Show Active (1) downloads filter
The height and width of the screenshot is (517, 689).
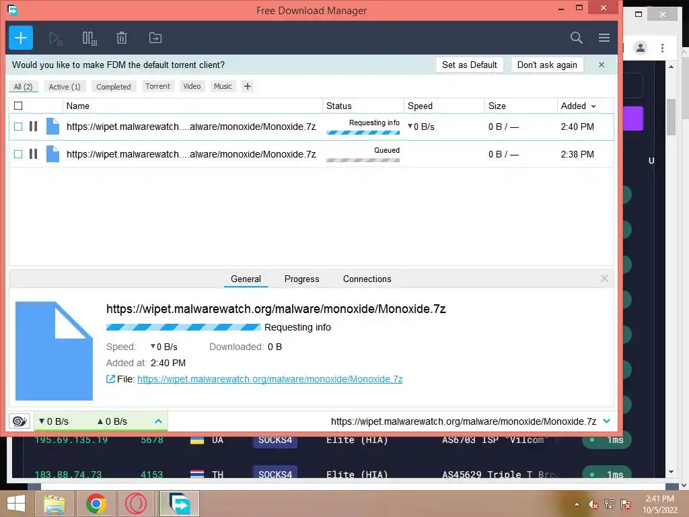click(x=65, y=87)
